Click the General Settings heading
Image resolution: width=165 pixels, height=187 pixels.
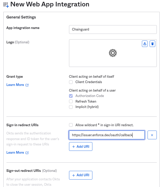click(x=21, y=17)
